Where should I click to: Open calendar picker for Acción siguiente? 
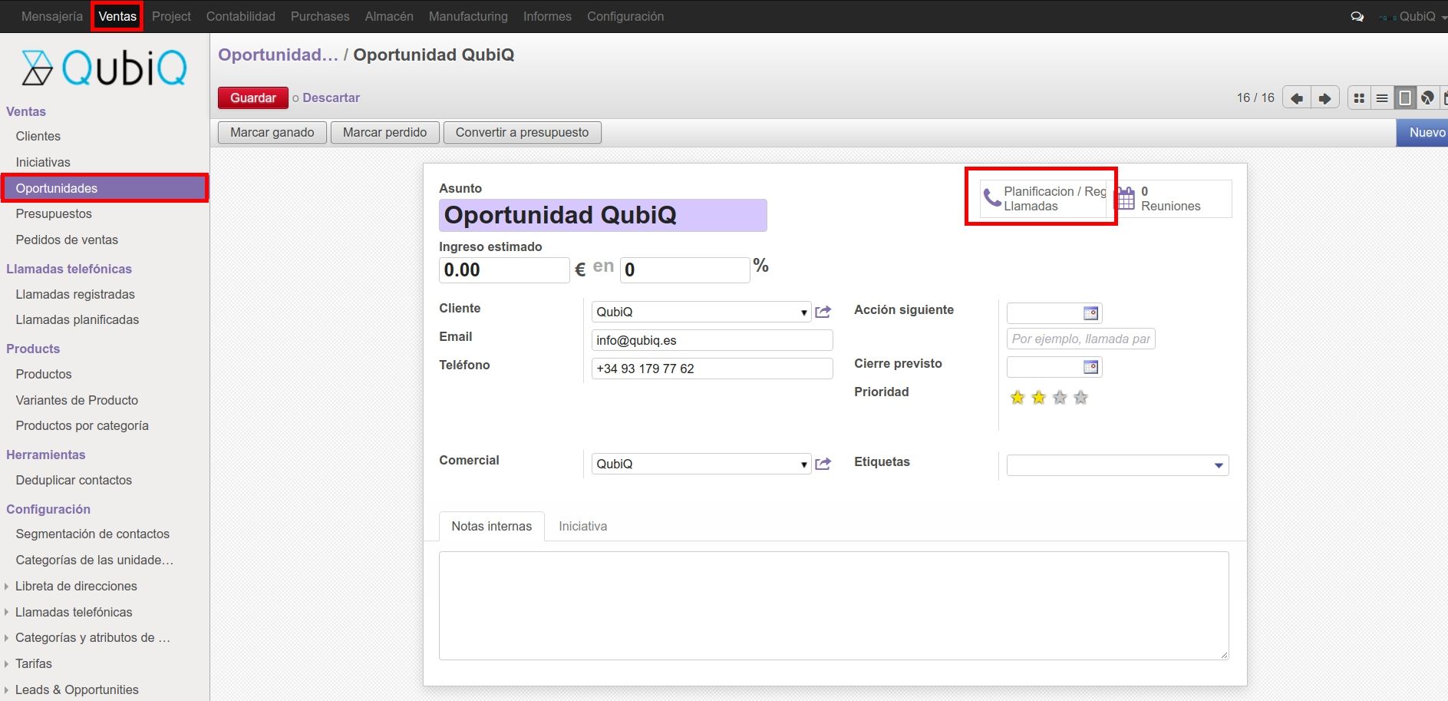(1090, 313)
